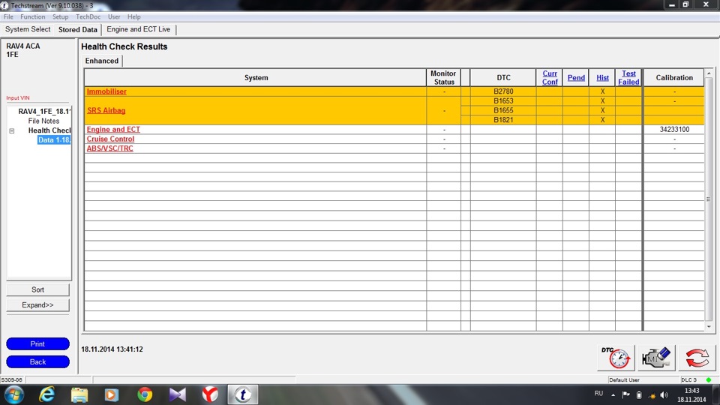720x405 pixels.
Task: Switch to Stored Data tab
Action: click(x=77, y=30)
